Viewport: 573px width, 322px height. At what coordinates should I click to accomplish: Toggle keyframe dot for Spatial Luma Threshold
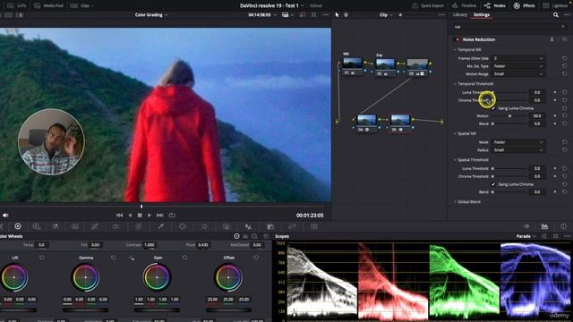[x=555, y=169]
